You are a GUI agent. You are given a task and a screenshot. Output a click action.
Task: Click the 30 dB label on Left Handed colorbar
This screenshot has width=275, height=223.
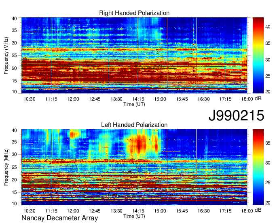point(268,163)
